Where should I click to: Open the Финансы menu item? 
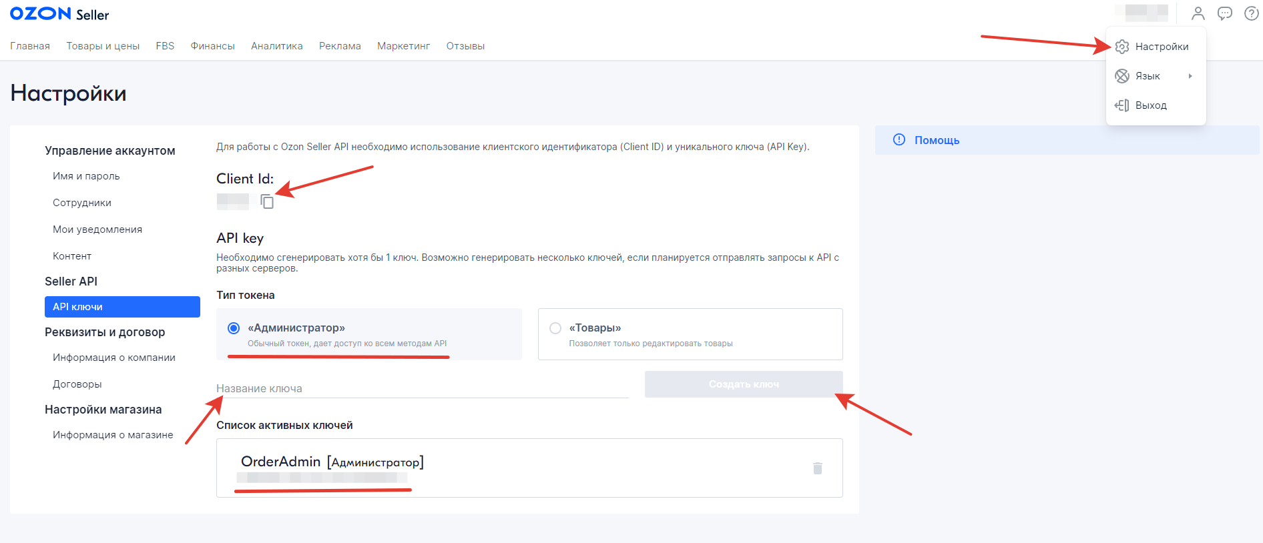point(213,46)
